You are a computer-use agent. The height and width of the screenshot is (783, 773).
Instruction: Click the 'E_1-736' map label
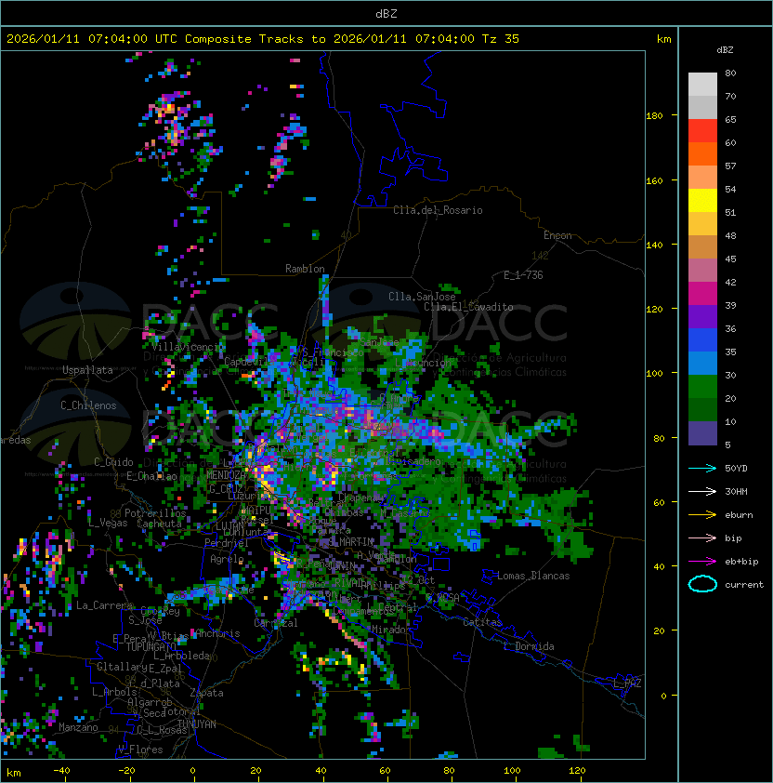click(523, 275)
